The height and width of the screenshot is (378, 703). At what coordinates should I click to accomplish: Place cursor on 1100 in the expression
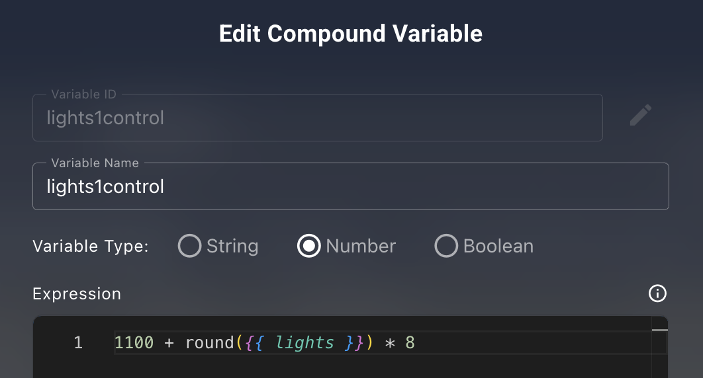pyautogui.click(x=134, y=343)
